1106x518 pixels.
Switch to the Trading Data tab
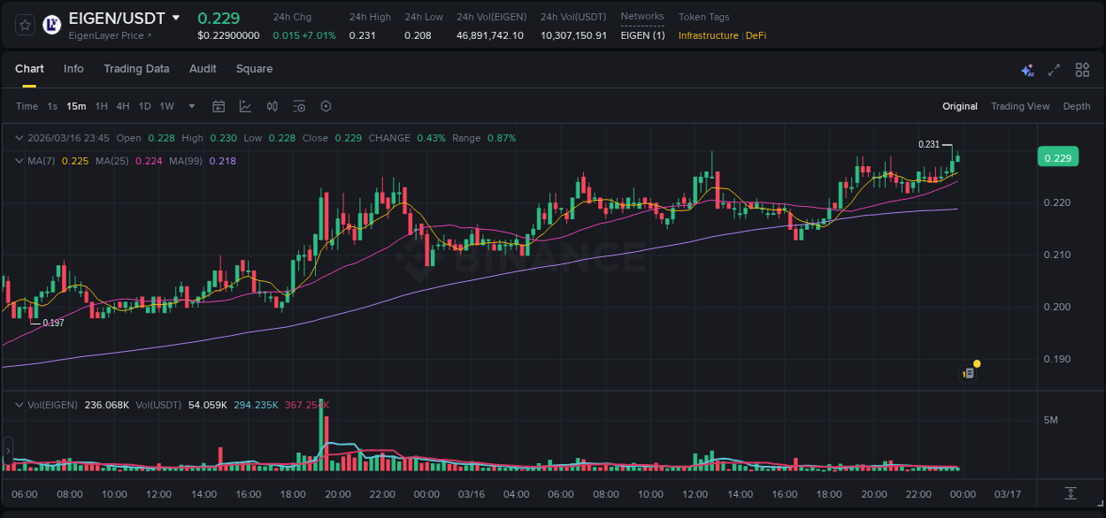pyautogui.click(x=136, y=69)
